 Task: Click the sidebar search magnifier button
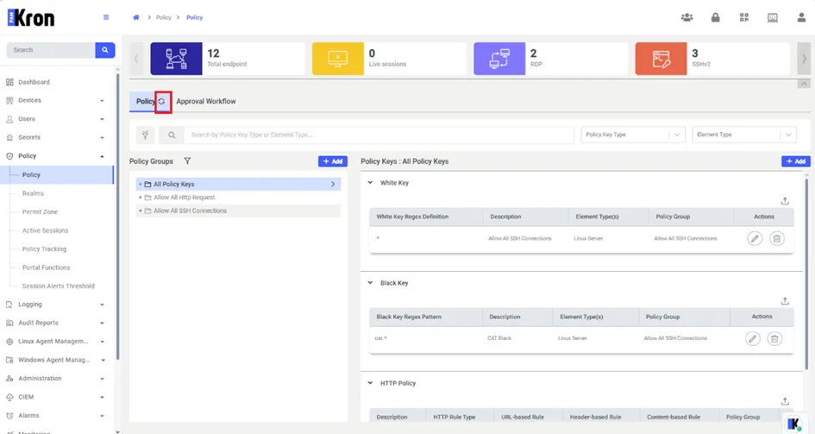click(105, 50)
